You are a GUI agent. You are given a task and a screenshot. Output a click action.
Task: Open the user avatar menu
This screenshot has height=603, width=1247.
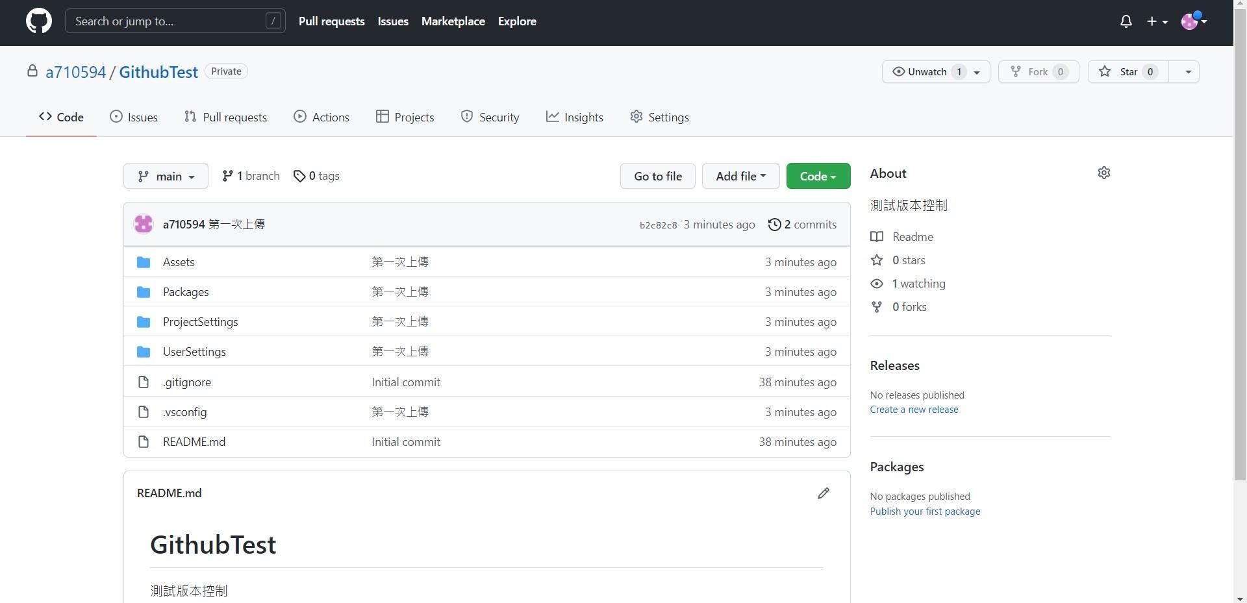click(1194, 21)
